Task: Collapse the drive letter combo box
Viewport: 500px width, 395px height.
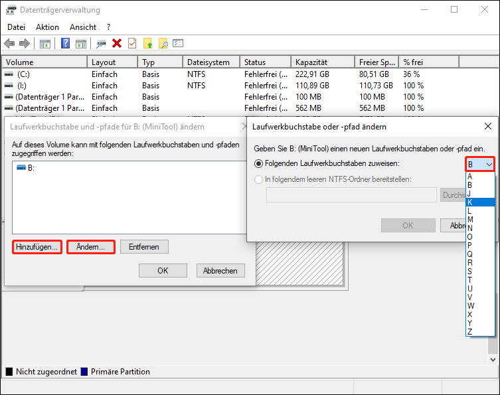Action: pos(489,164)
